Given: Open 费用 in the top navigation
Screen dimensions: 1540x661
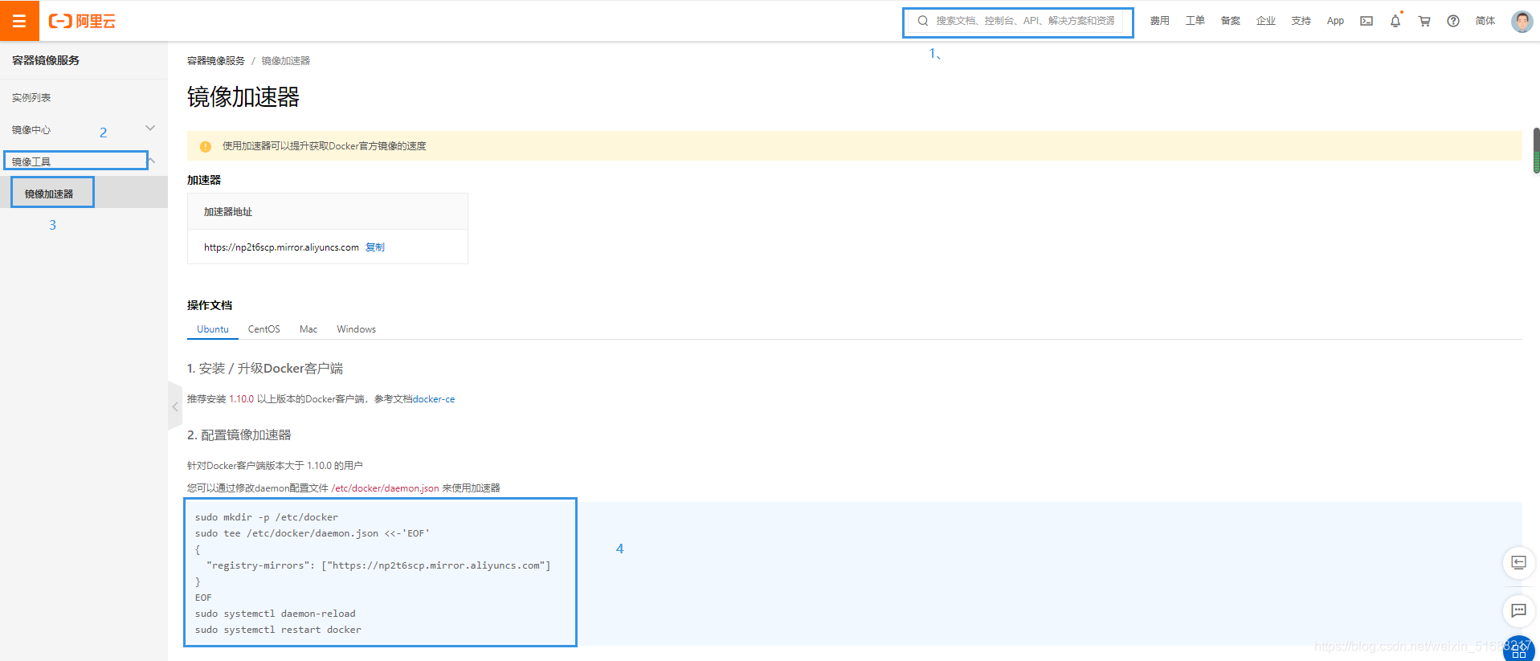Looking at the screenshot, I should tap(1159, 21).
